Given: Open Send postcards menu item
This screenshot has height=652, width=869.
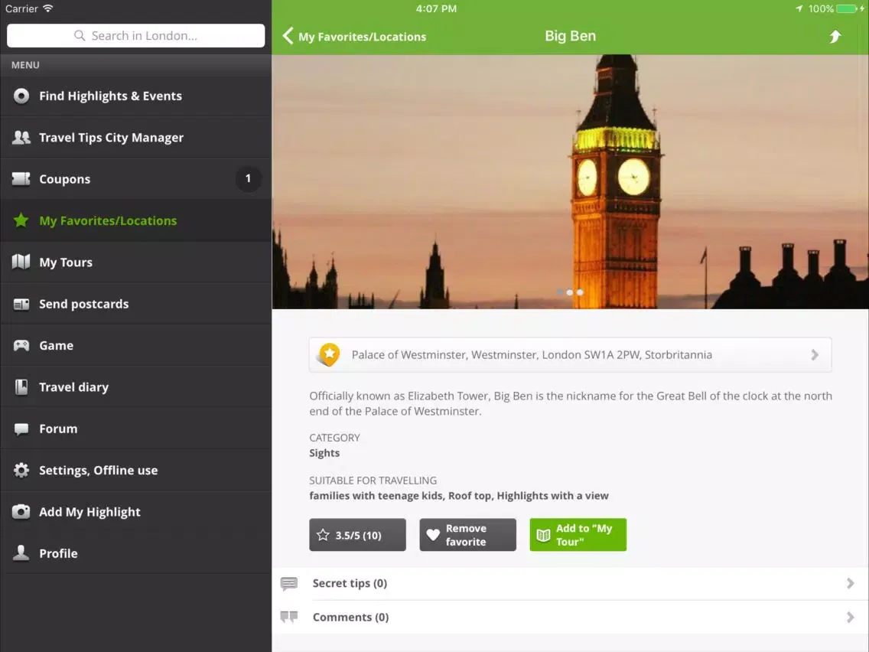Looking at the screenshot, I should pyautogui.click(x=136, y=304).
